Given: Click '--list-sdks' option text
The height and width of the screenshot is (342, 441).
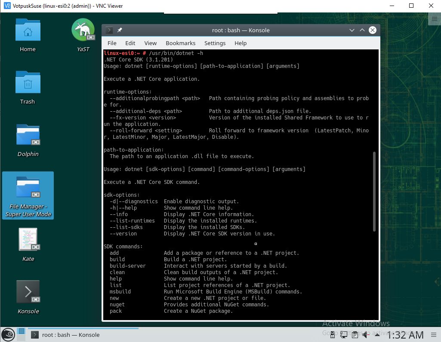Looking at the screenshot, I should pos(126,227).
